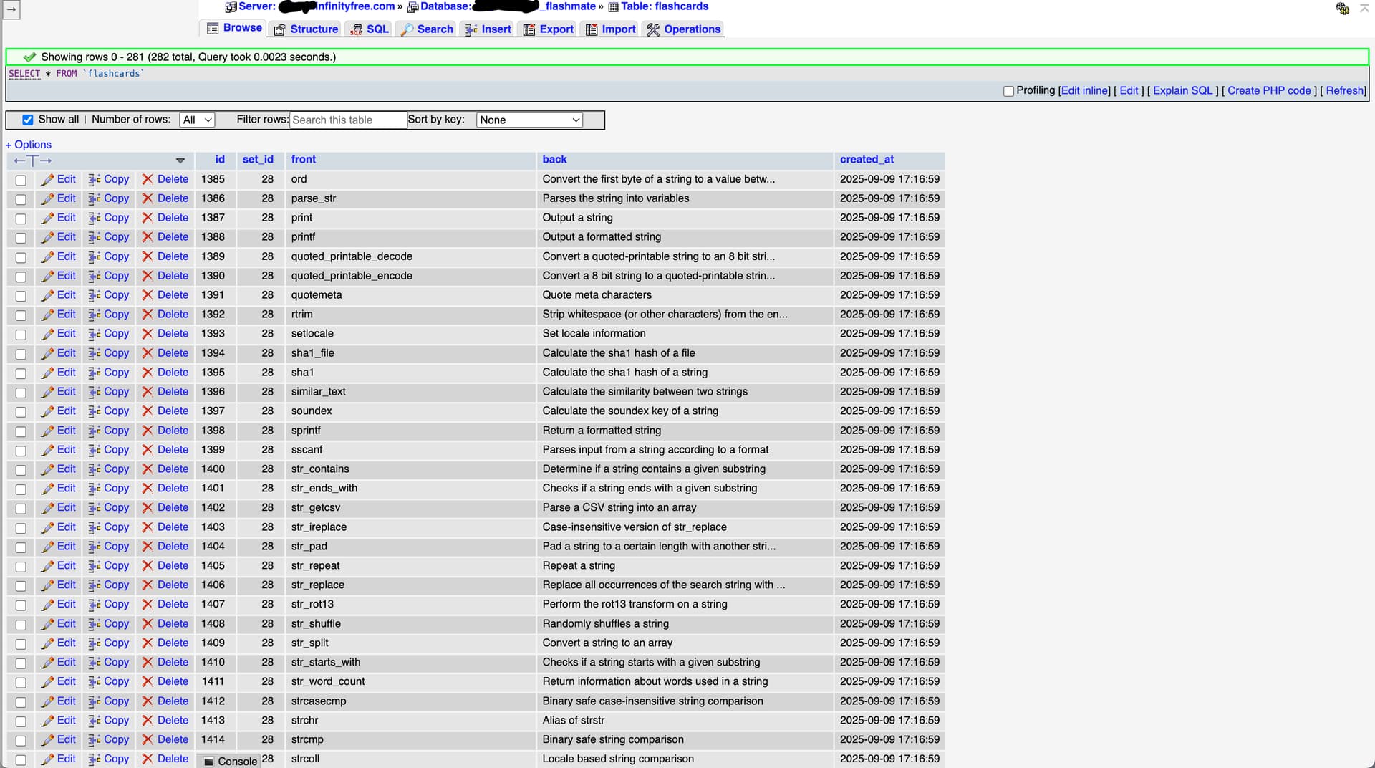The width and height of the screenshot is (1375, 768).
Task: Click the Operations wrench icon
Action: [653, 29]
